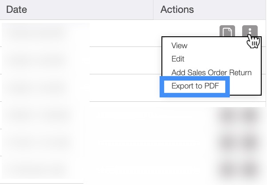This screenshot has width=267, height=185.
Task: Open blurred more-options icon in last row
Action: pos(251,170)
